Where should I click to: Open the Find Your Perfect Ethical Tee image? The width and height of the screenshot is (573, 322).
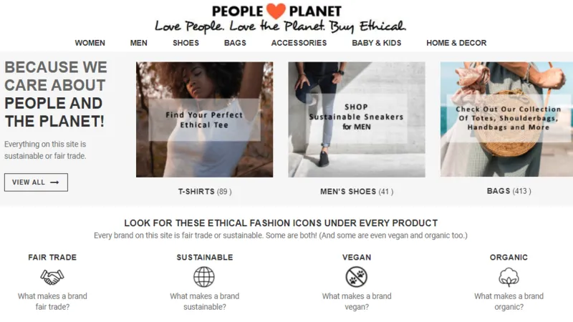pyautogui.click(x=205, y=119)
